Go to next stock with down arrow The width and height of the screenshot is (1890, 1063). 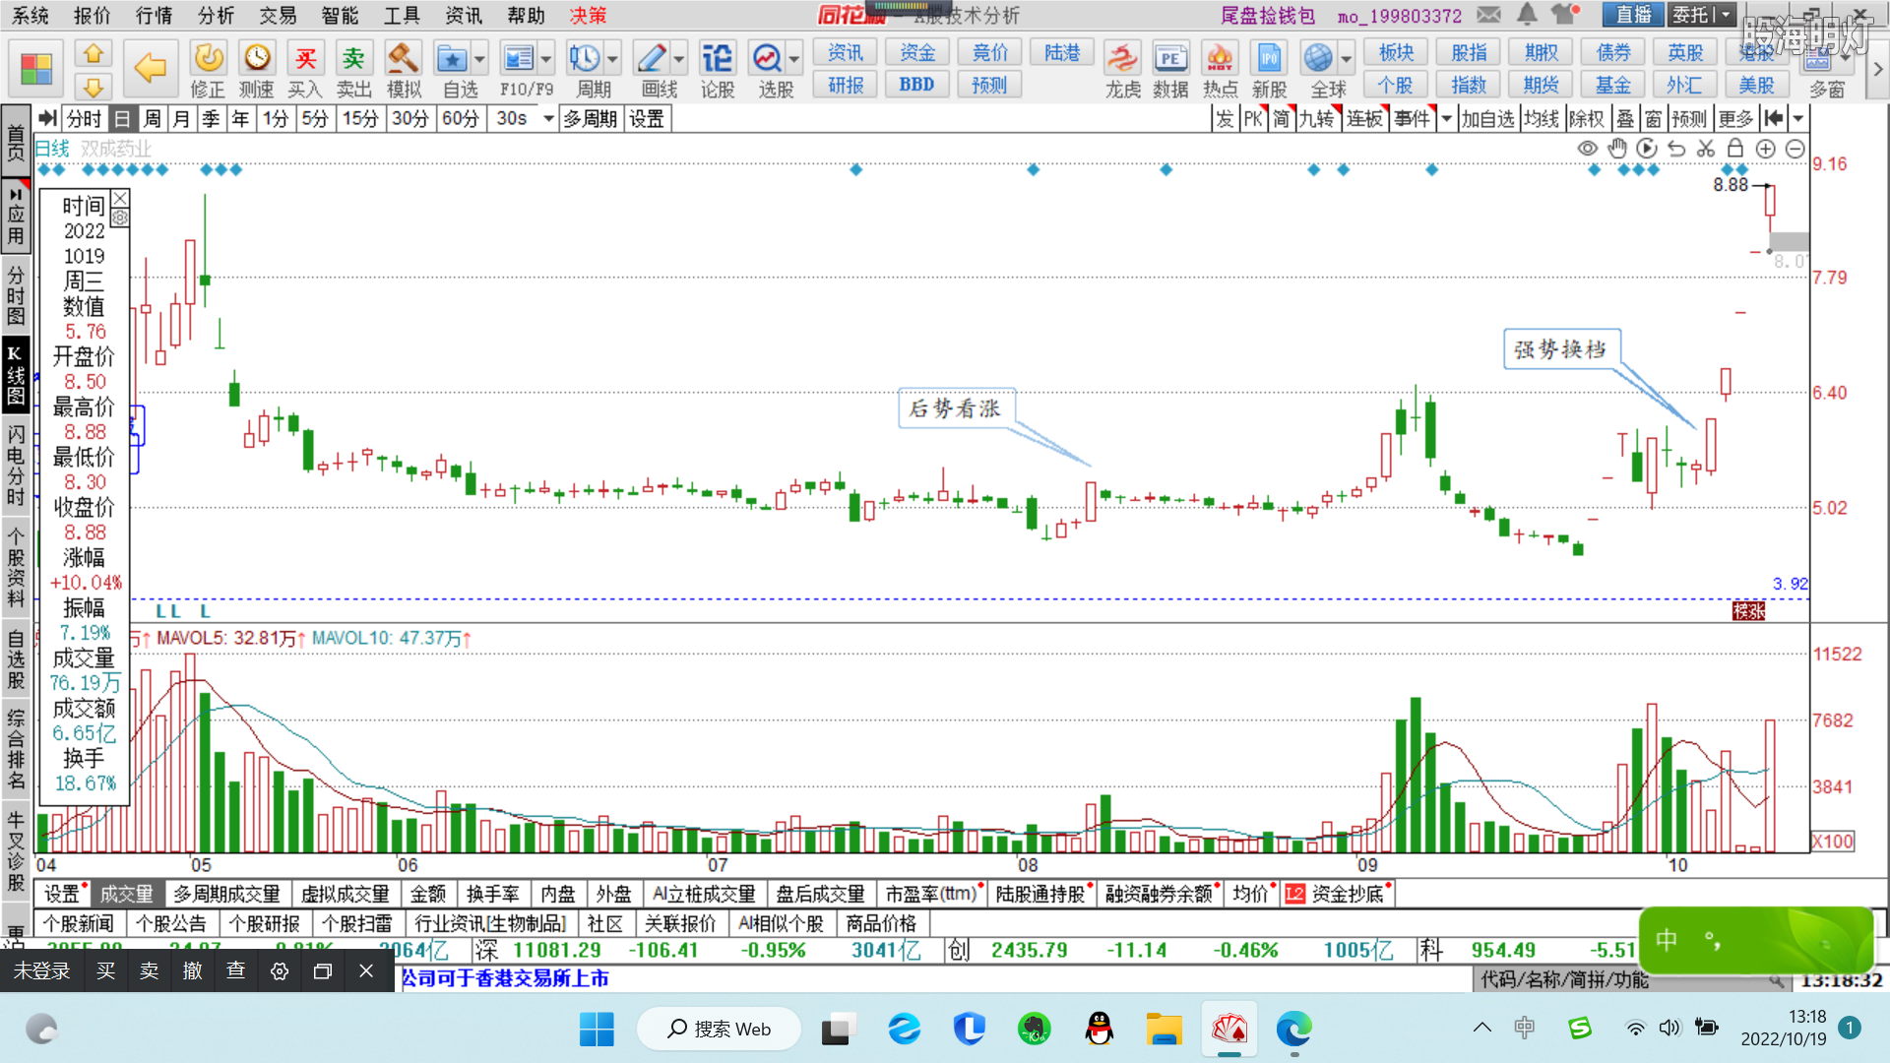[93, 87]
